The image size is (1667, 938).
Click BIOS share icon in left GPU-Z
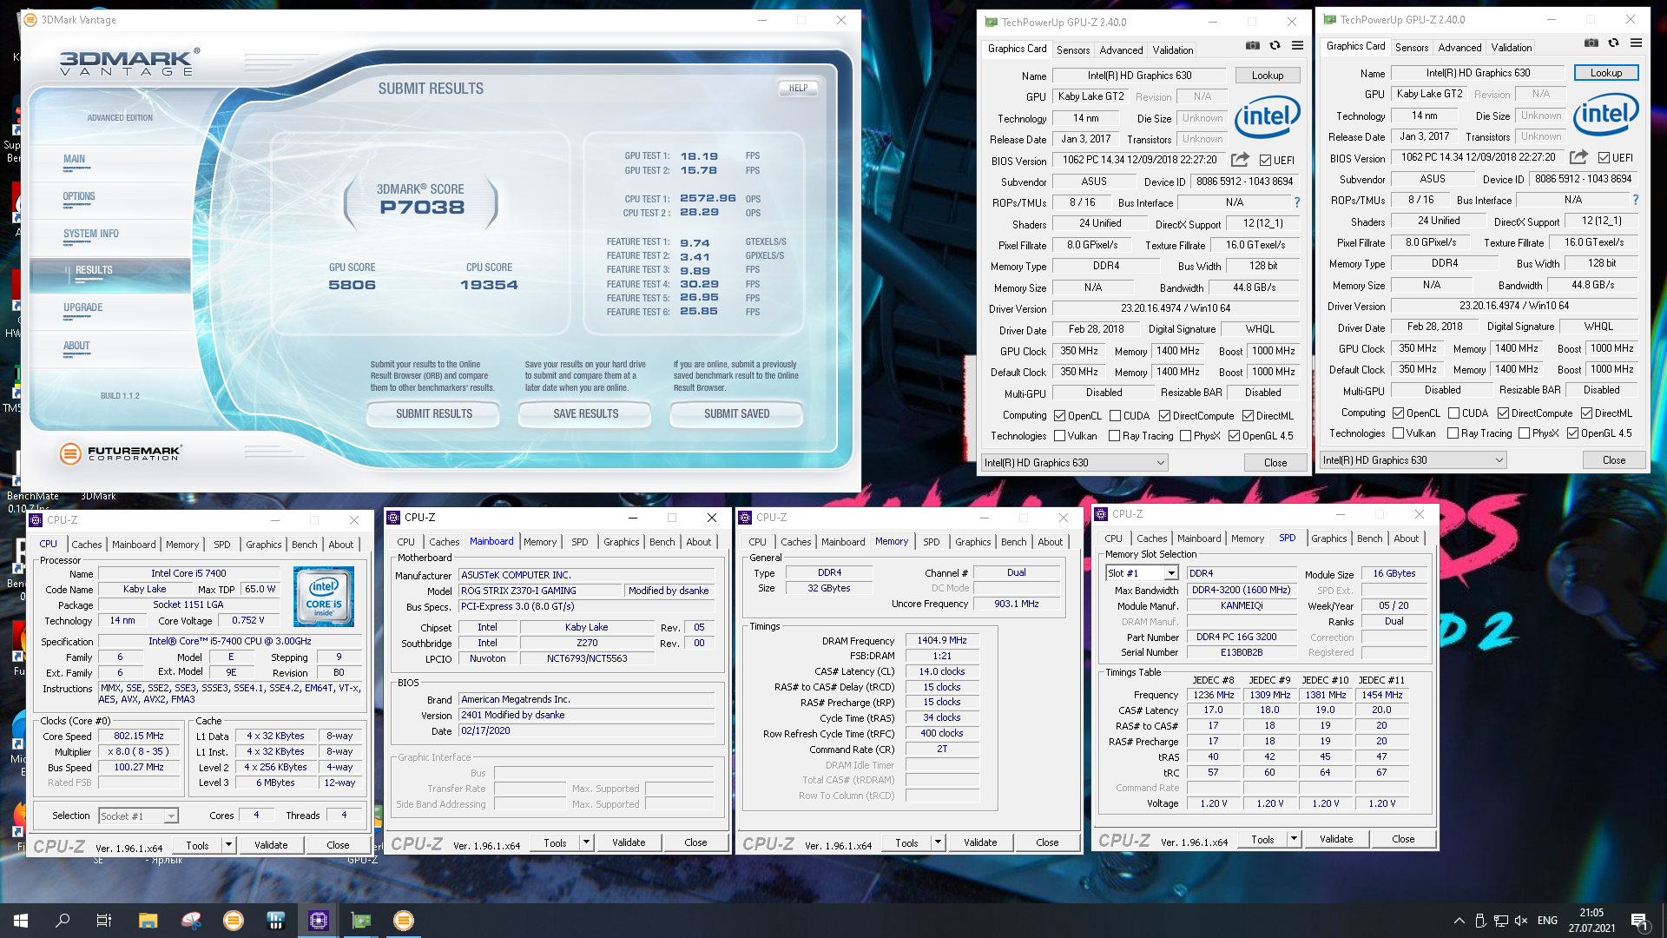coord(1240,160)
